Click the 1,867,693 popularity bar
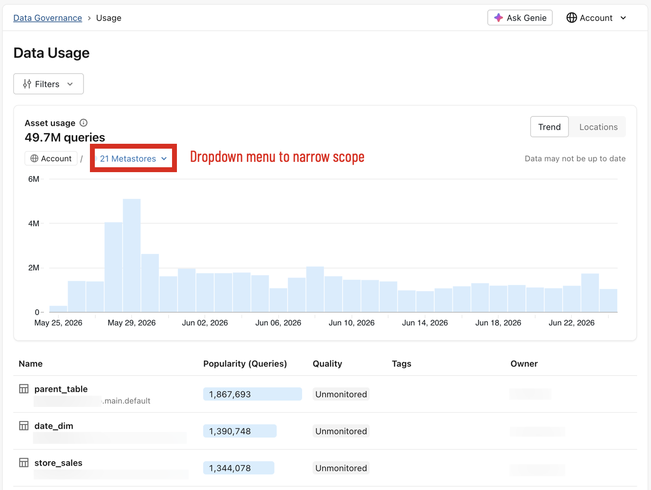This screenshot has height=490, width=651. point(253,394)
